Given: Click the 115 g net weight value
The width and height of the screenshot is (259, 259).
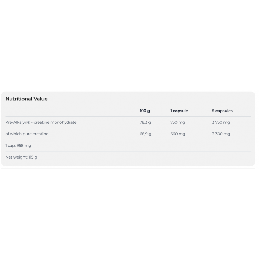Looking at the screenshot, I should [33, 157].
